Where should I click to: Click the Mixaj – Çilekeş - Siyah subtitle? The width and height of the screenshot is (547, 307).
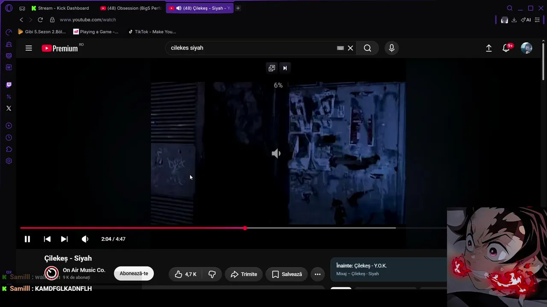(x=357, y=274)
